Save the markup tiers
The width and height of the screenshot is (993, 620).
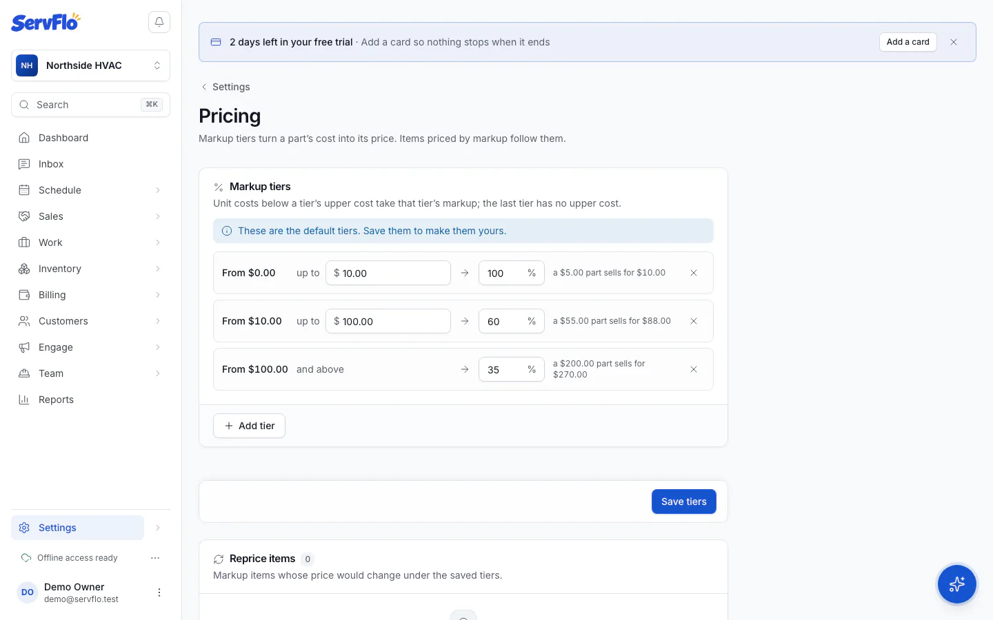coord(683,502)
